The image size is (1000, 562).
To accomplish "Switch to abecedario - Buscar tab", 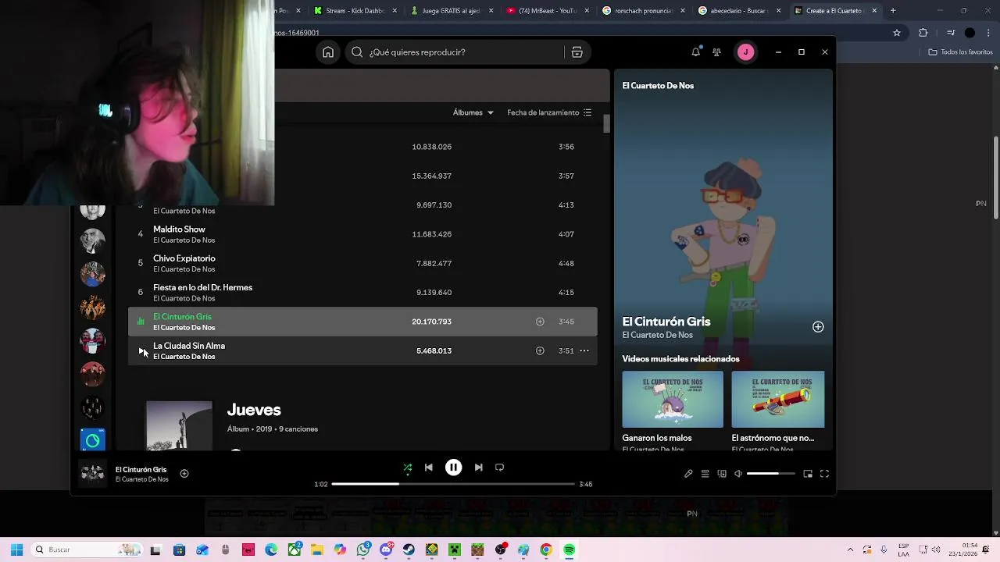I will point(739,11).
